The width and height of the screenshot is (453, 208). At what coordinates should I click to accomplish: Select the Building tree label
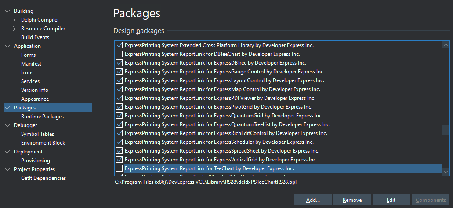[24, 11]
